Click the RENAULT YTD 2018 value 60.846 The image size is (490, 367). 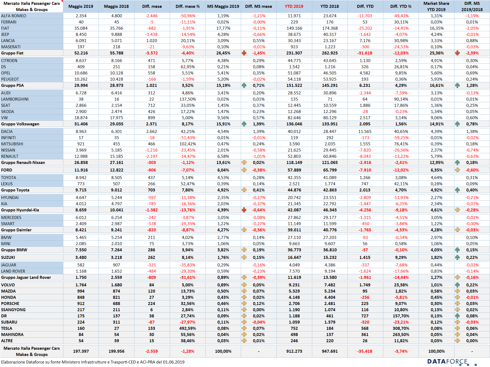330,156
